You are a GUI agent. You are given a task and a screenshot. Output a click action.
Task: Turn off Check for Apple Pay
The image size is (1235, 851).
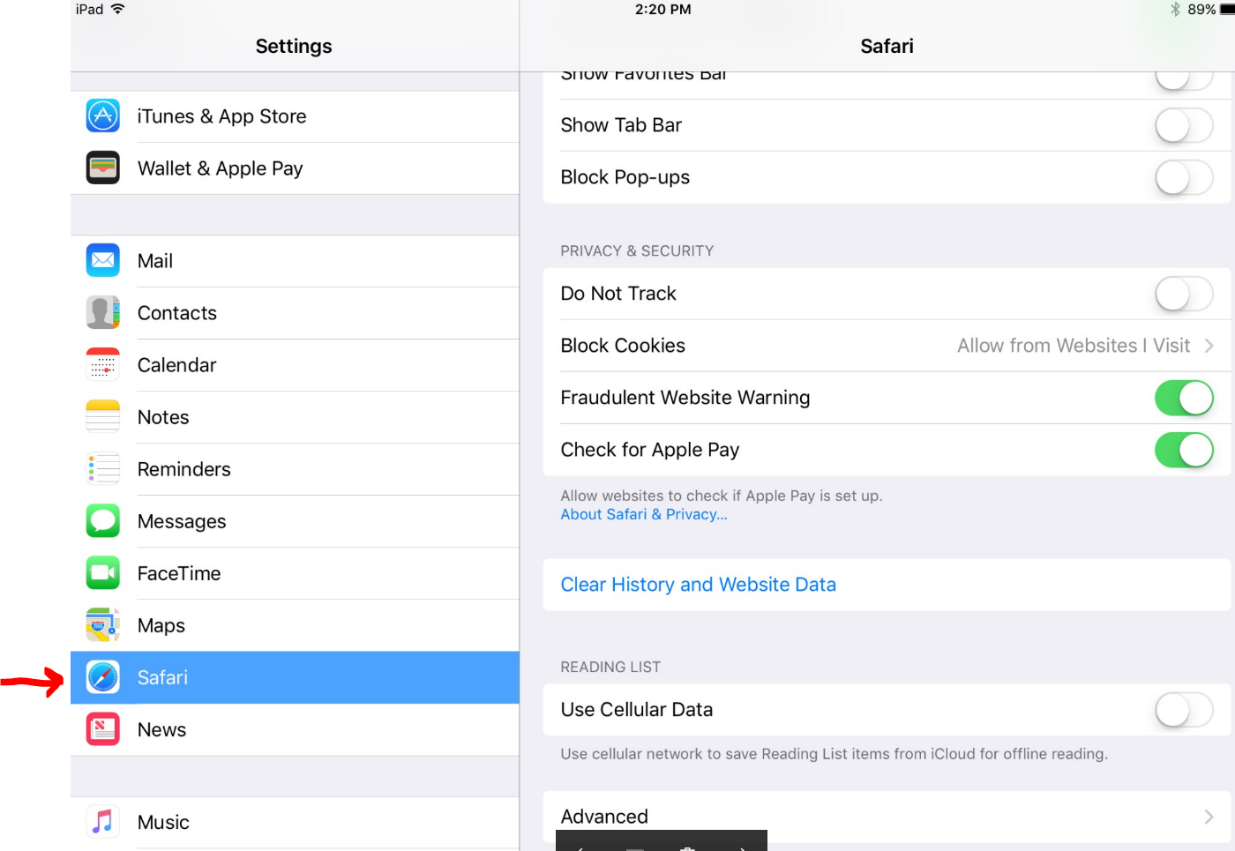(x=1184, y=450)
